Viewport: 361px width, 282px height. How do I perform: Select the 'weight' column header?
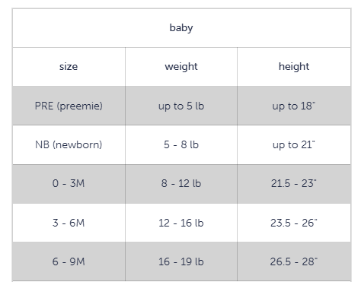tap(181, 67)
